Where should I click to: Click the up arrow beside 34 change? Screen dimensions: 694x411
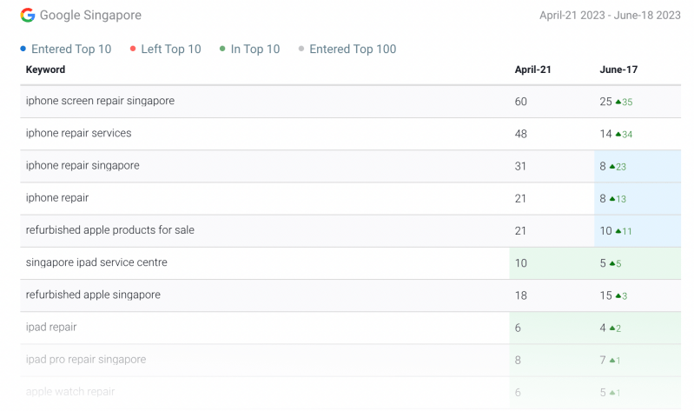coord(618,135)
